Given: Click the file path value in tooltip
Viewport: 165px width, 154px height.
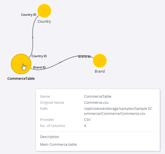Looking at the screenshot, I should pos(118,111).
